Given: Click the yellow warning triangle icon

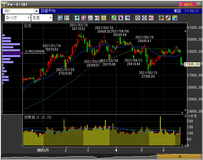Looking at the screenshot, I should pos(104,18).
